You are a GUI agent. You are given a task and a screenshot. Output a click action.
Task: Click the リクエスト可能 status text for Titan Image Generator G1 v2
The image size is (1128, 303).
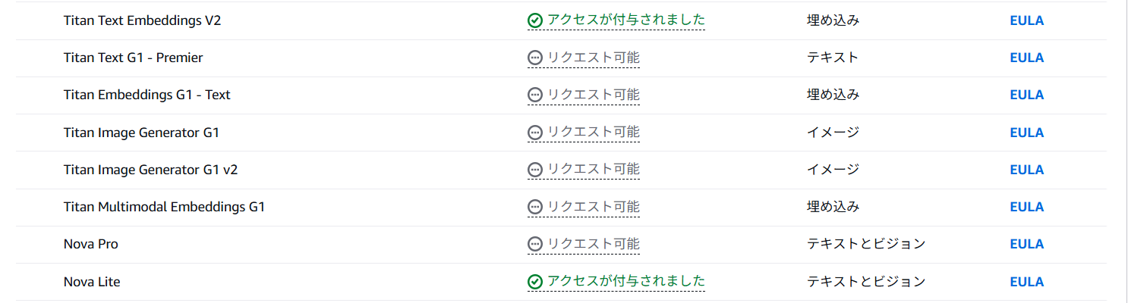pyautogui.click(x=594, y=170)
